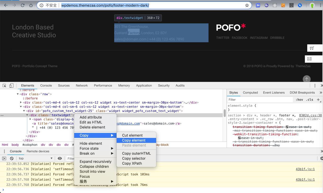
Task: Open the QR code extension icon
Action: [291, 5]
